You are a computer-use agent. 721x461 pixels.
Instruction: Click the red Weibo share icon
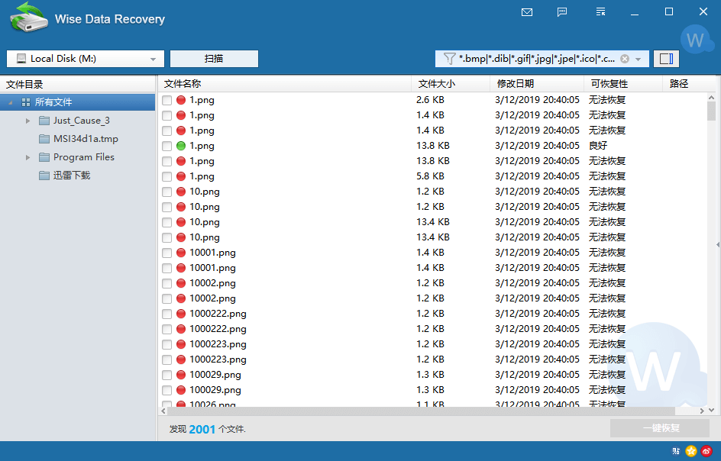[x=706, y=451]
